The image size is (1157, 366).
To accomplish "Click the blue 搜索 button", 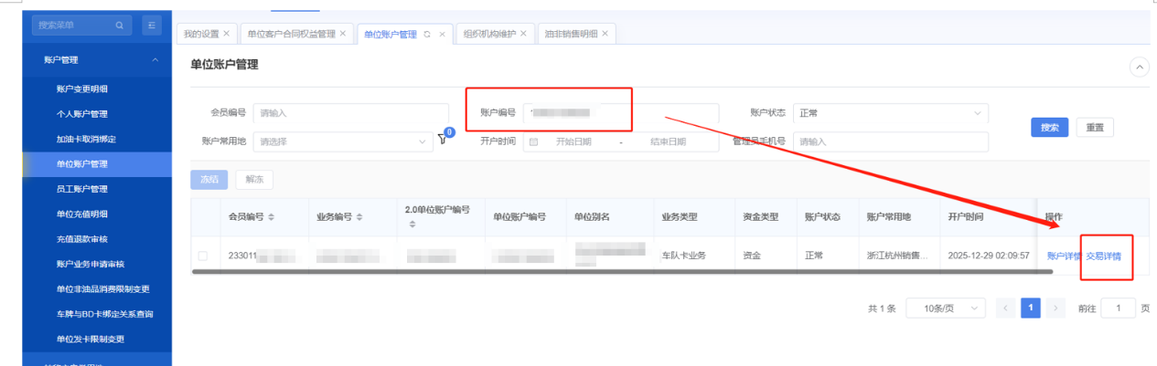I will (x=1049, y=128).
